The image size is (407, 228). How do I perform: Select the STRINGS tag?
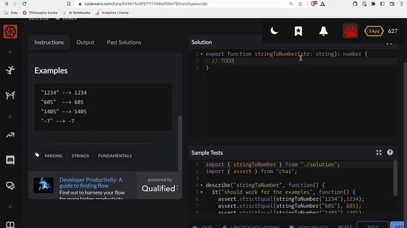pyautogui.click(x=80, y=156)
